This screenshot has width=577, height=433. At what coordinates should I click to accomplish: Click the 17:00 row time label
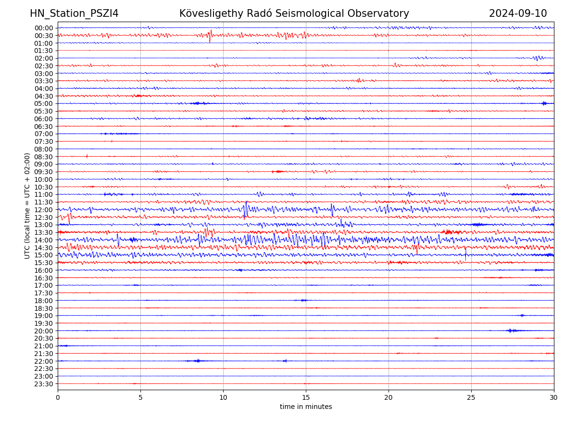[44, 285]
